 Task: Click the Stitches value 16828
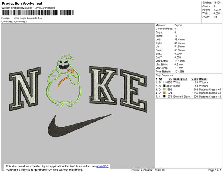coord(217,3)
